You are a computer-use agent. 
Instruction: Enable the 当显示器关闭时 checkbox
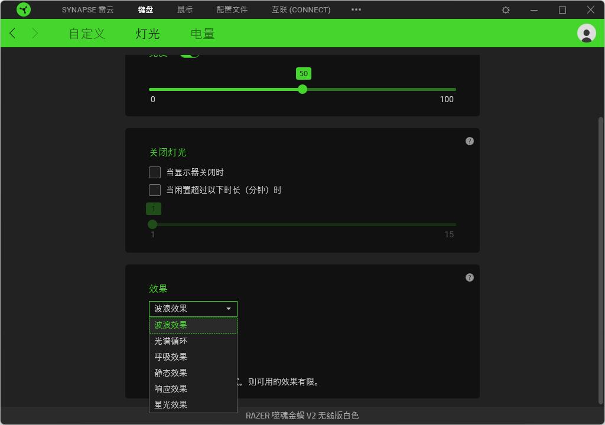tap(154, 172)
